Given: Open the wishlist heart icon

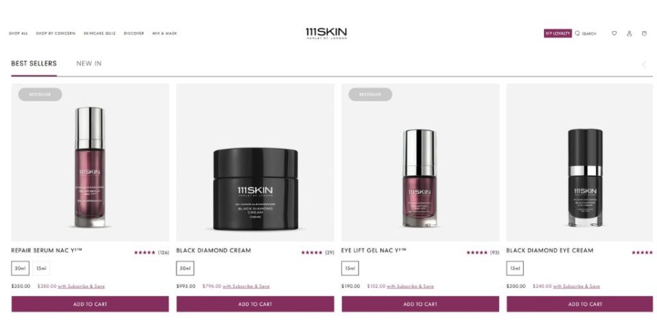Looking at the screenshot, I should pos(615,33).
